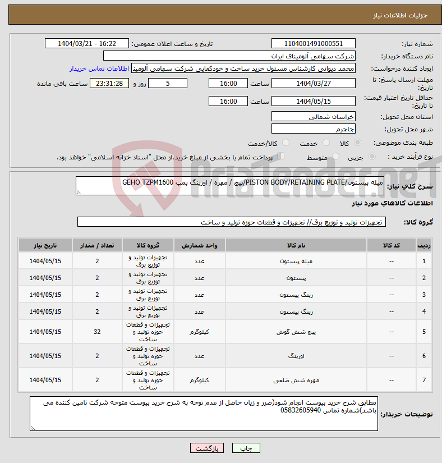Click item name میله پیستون in row 1
Viewport: 442px width, 463px height.
(296, 262)
